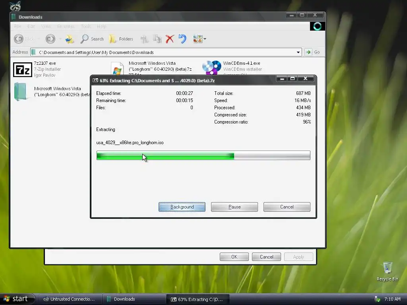407x305 pixels.
Task: Click the blue Undo arrow icon
Action: [182, 39]
